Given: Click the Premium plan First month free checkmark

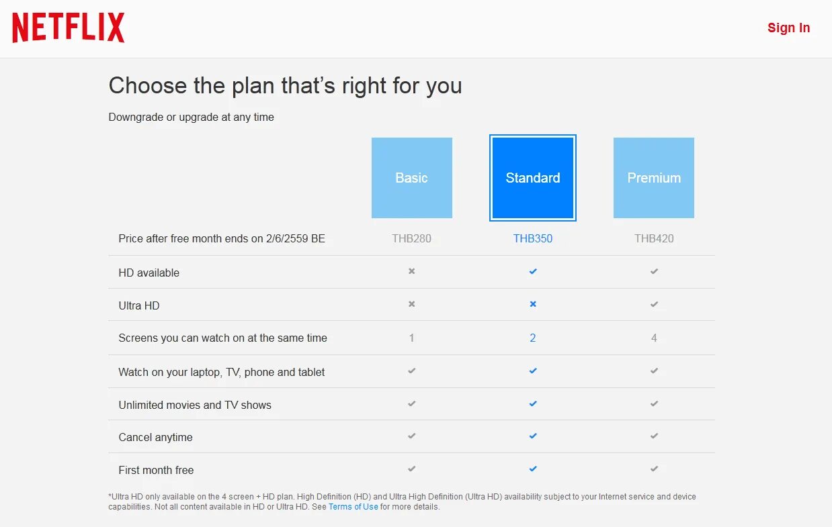Looking at the screenshot, I should [654, 469].
